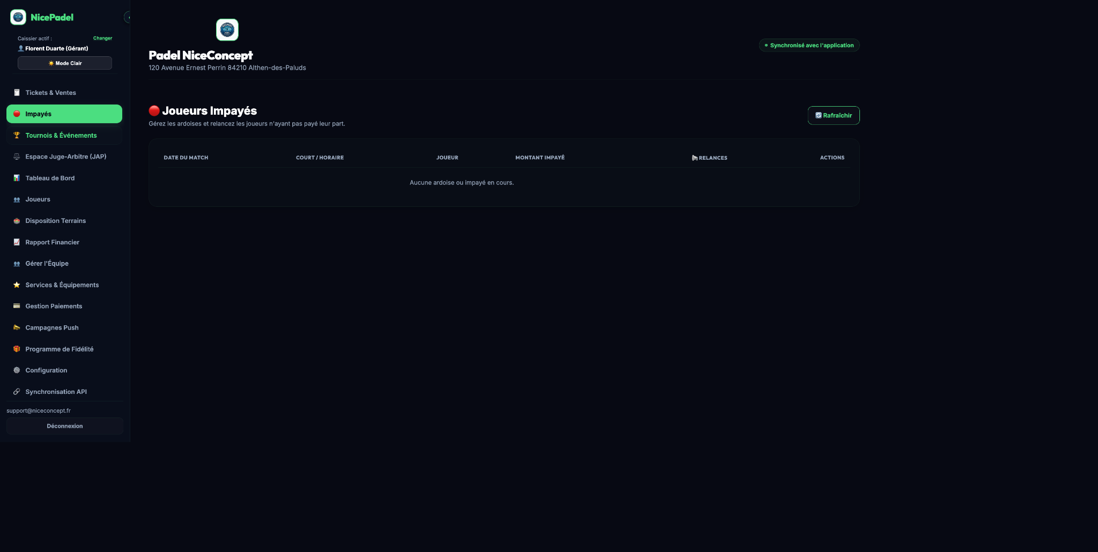
Task: Click the Espace Juge-Arbitre (JAP) icon
Action: [17, 156]
